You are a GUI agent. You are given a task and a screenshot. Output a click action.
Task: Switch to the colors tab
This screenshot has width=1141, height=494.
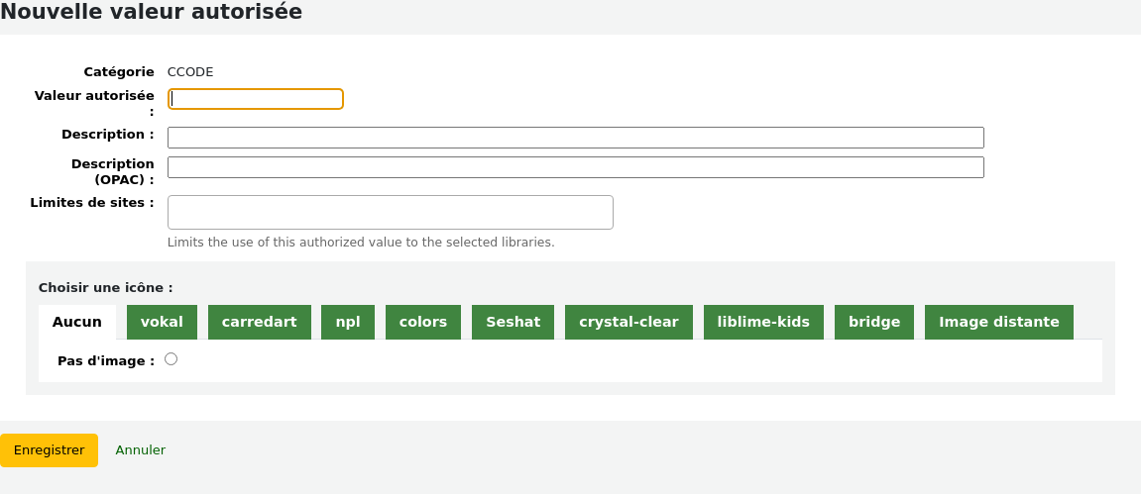point(423,322)
